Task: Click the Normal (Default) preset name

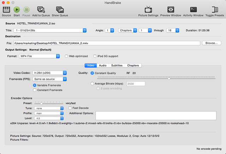Action: tap(40, 50)
